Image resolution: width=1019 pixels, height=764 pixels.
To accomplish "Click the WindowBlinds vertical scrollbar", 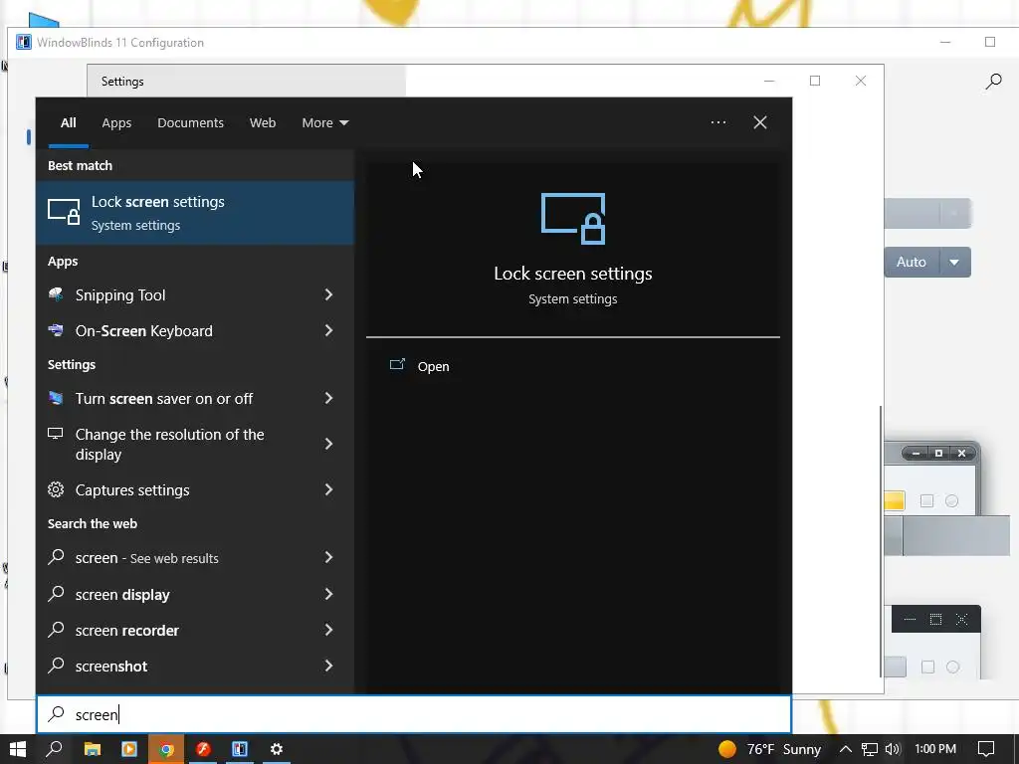I will pyautogui.click(x=882, y=540).
